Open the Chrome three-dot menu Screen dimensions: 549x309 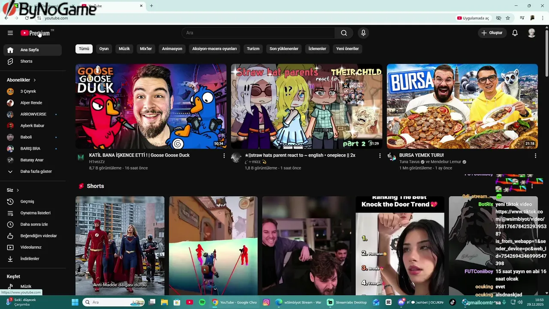(543, 18)
